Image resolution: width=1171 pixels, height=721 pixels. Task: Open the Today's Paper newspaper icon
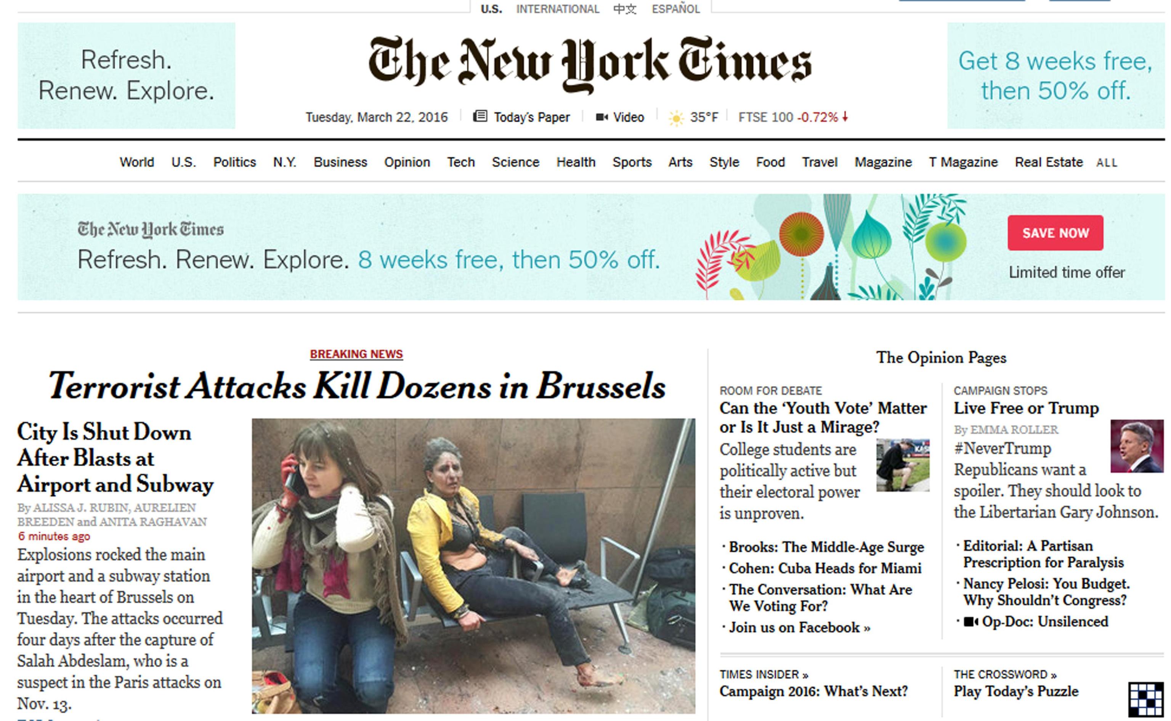pyautogui.click(x=480, y=116)
